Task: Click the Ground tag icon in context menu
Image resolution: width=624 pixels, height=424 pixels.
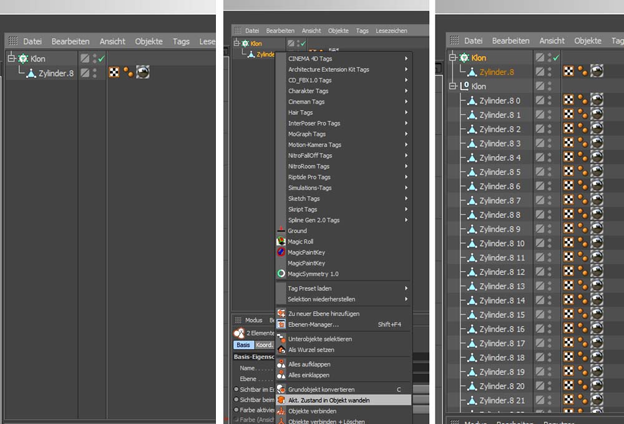Action: (281, 230)
